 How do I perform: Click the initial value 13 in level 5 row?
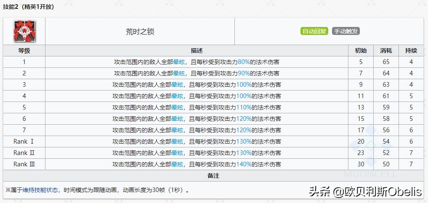(x=361, y=108)
